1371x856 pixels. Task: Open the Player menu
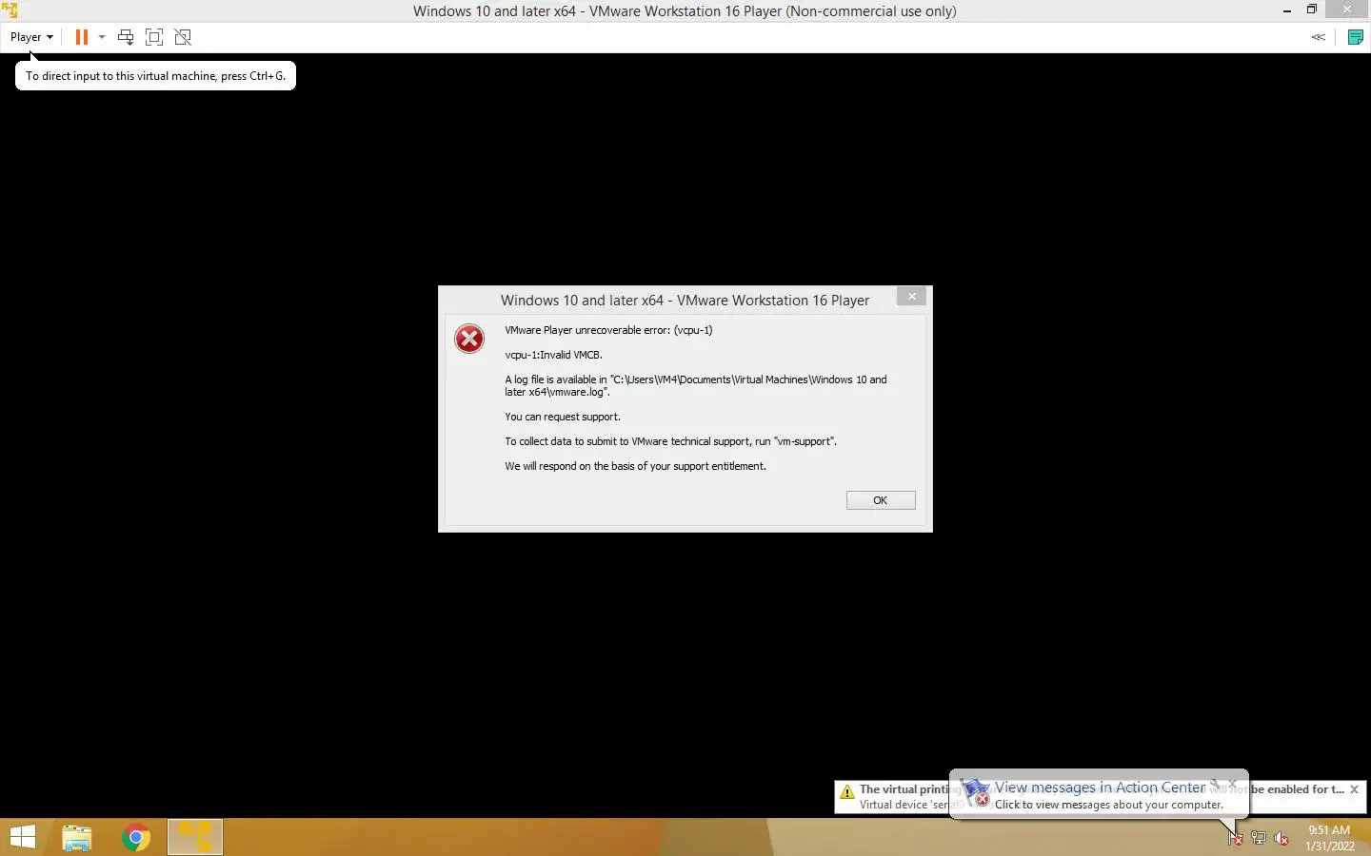(31, 37)
